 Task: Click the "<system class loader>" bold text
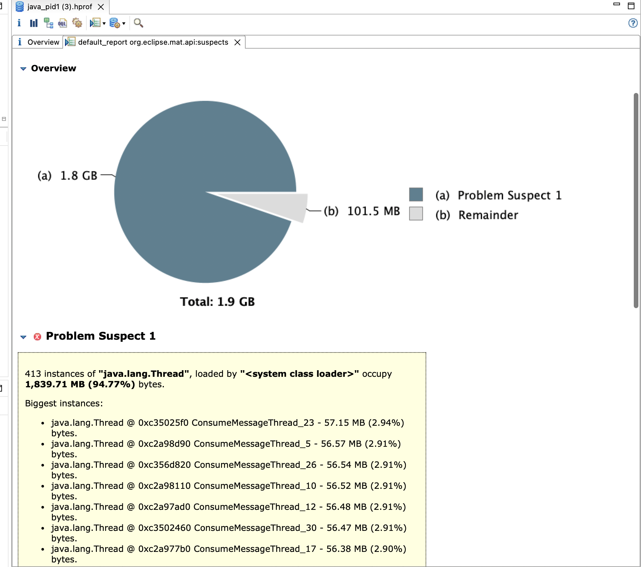299,374
